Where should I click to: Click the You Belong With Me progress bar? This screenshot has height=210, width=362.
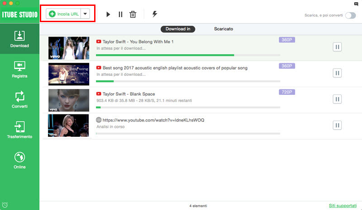188,55
